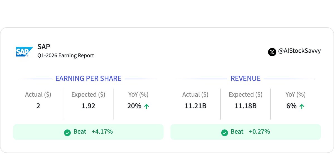Screen dimensions: 334x166
Task: Select the EARNING PER SHARE section heading
Action: (88, 79)
